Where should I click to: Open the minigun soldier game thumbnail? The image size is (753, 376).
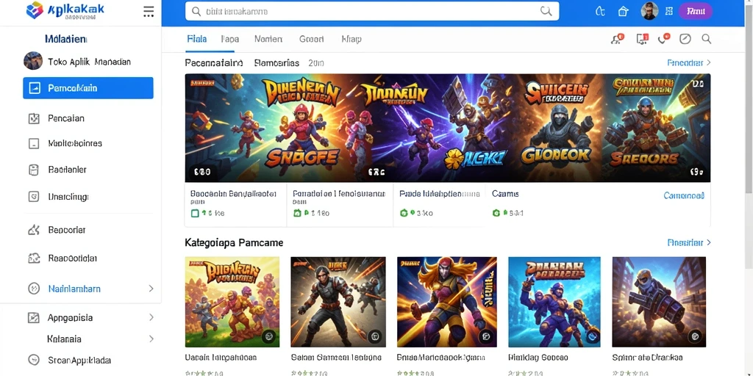(x=659, y=302)
